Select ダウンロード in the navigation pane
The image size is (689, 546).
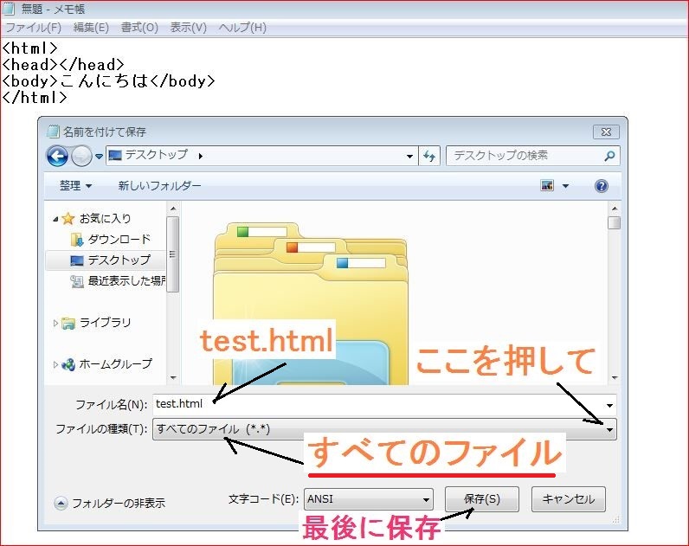pos(119,240)
